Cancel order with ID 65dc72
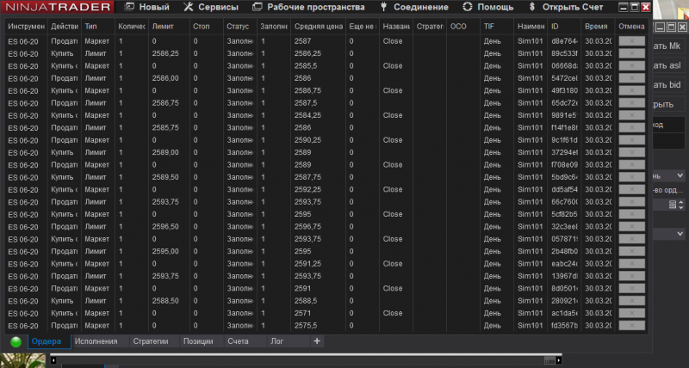Image resolution: width=689 pixels, height=368 pixels. pyautogui.click(x=631, y=103)
